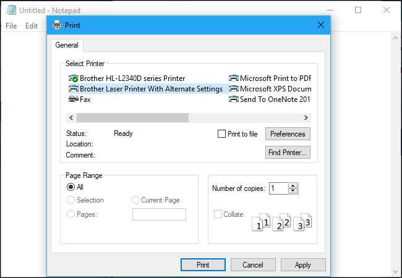Open the General tab
Viewport: 402px width, 278px height.
pyautogui.click(x=67, y=45)
